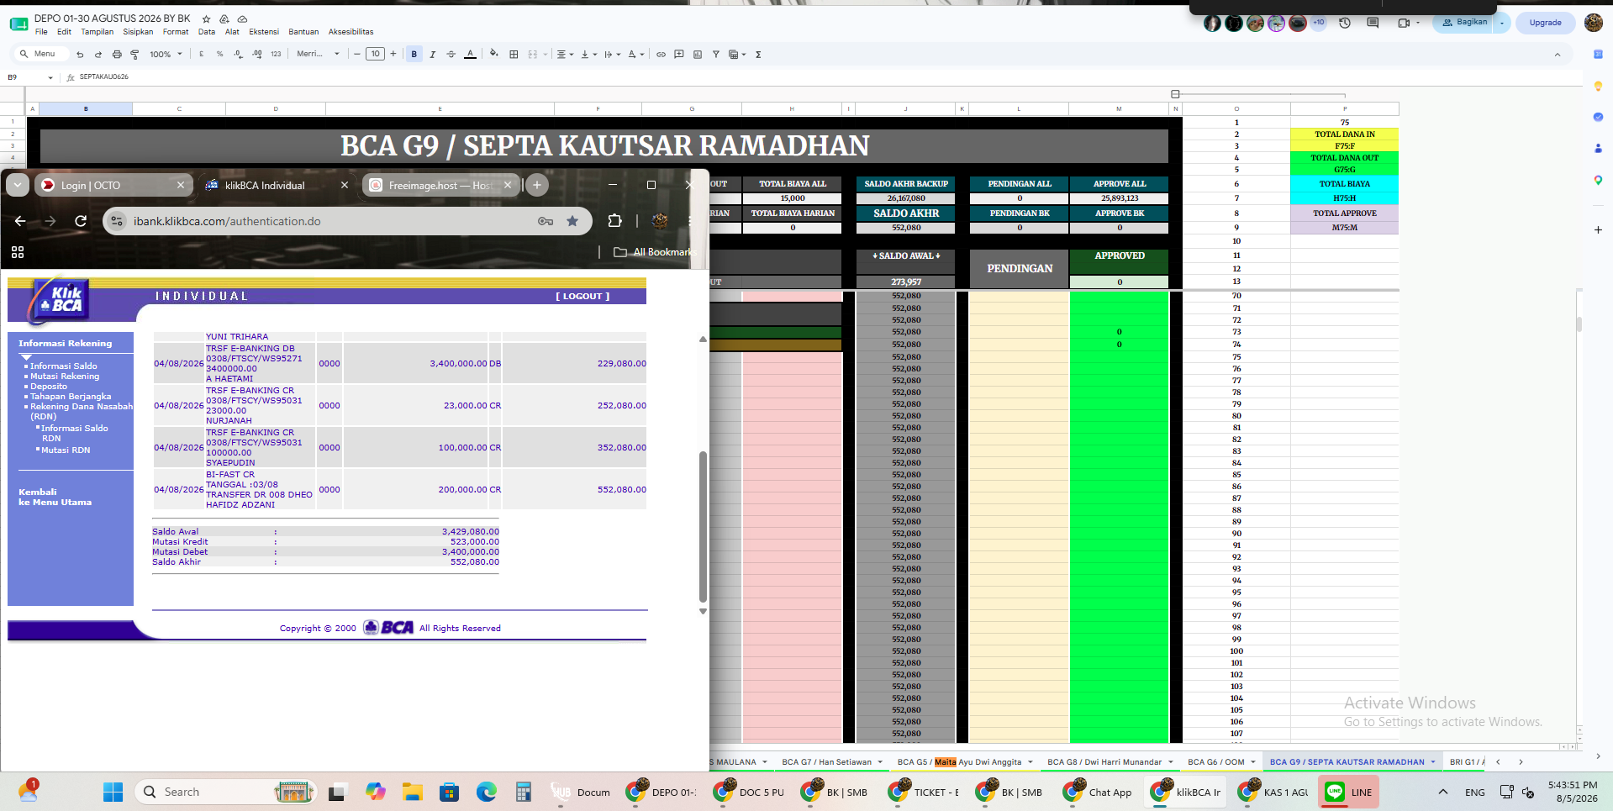Open Calculator from the taskbar

[x=524, y=792]
